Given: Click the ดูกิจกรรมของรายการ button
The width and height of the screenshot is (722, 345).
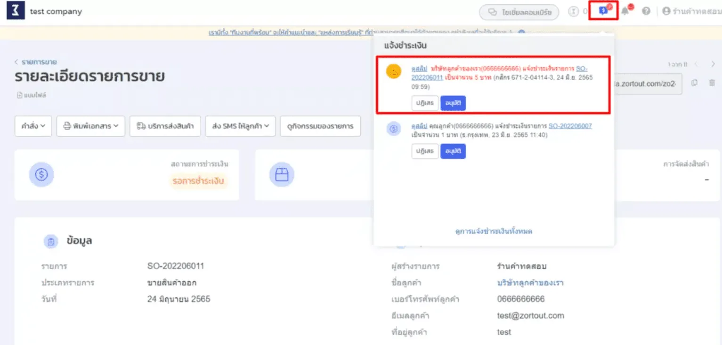Looking at the screenshot, I should (x=320, y=126).
